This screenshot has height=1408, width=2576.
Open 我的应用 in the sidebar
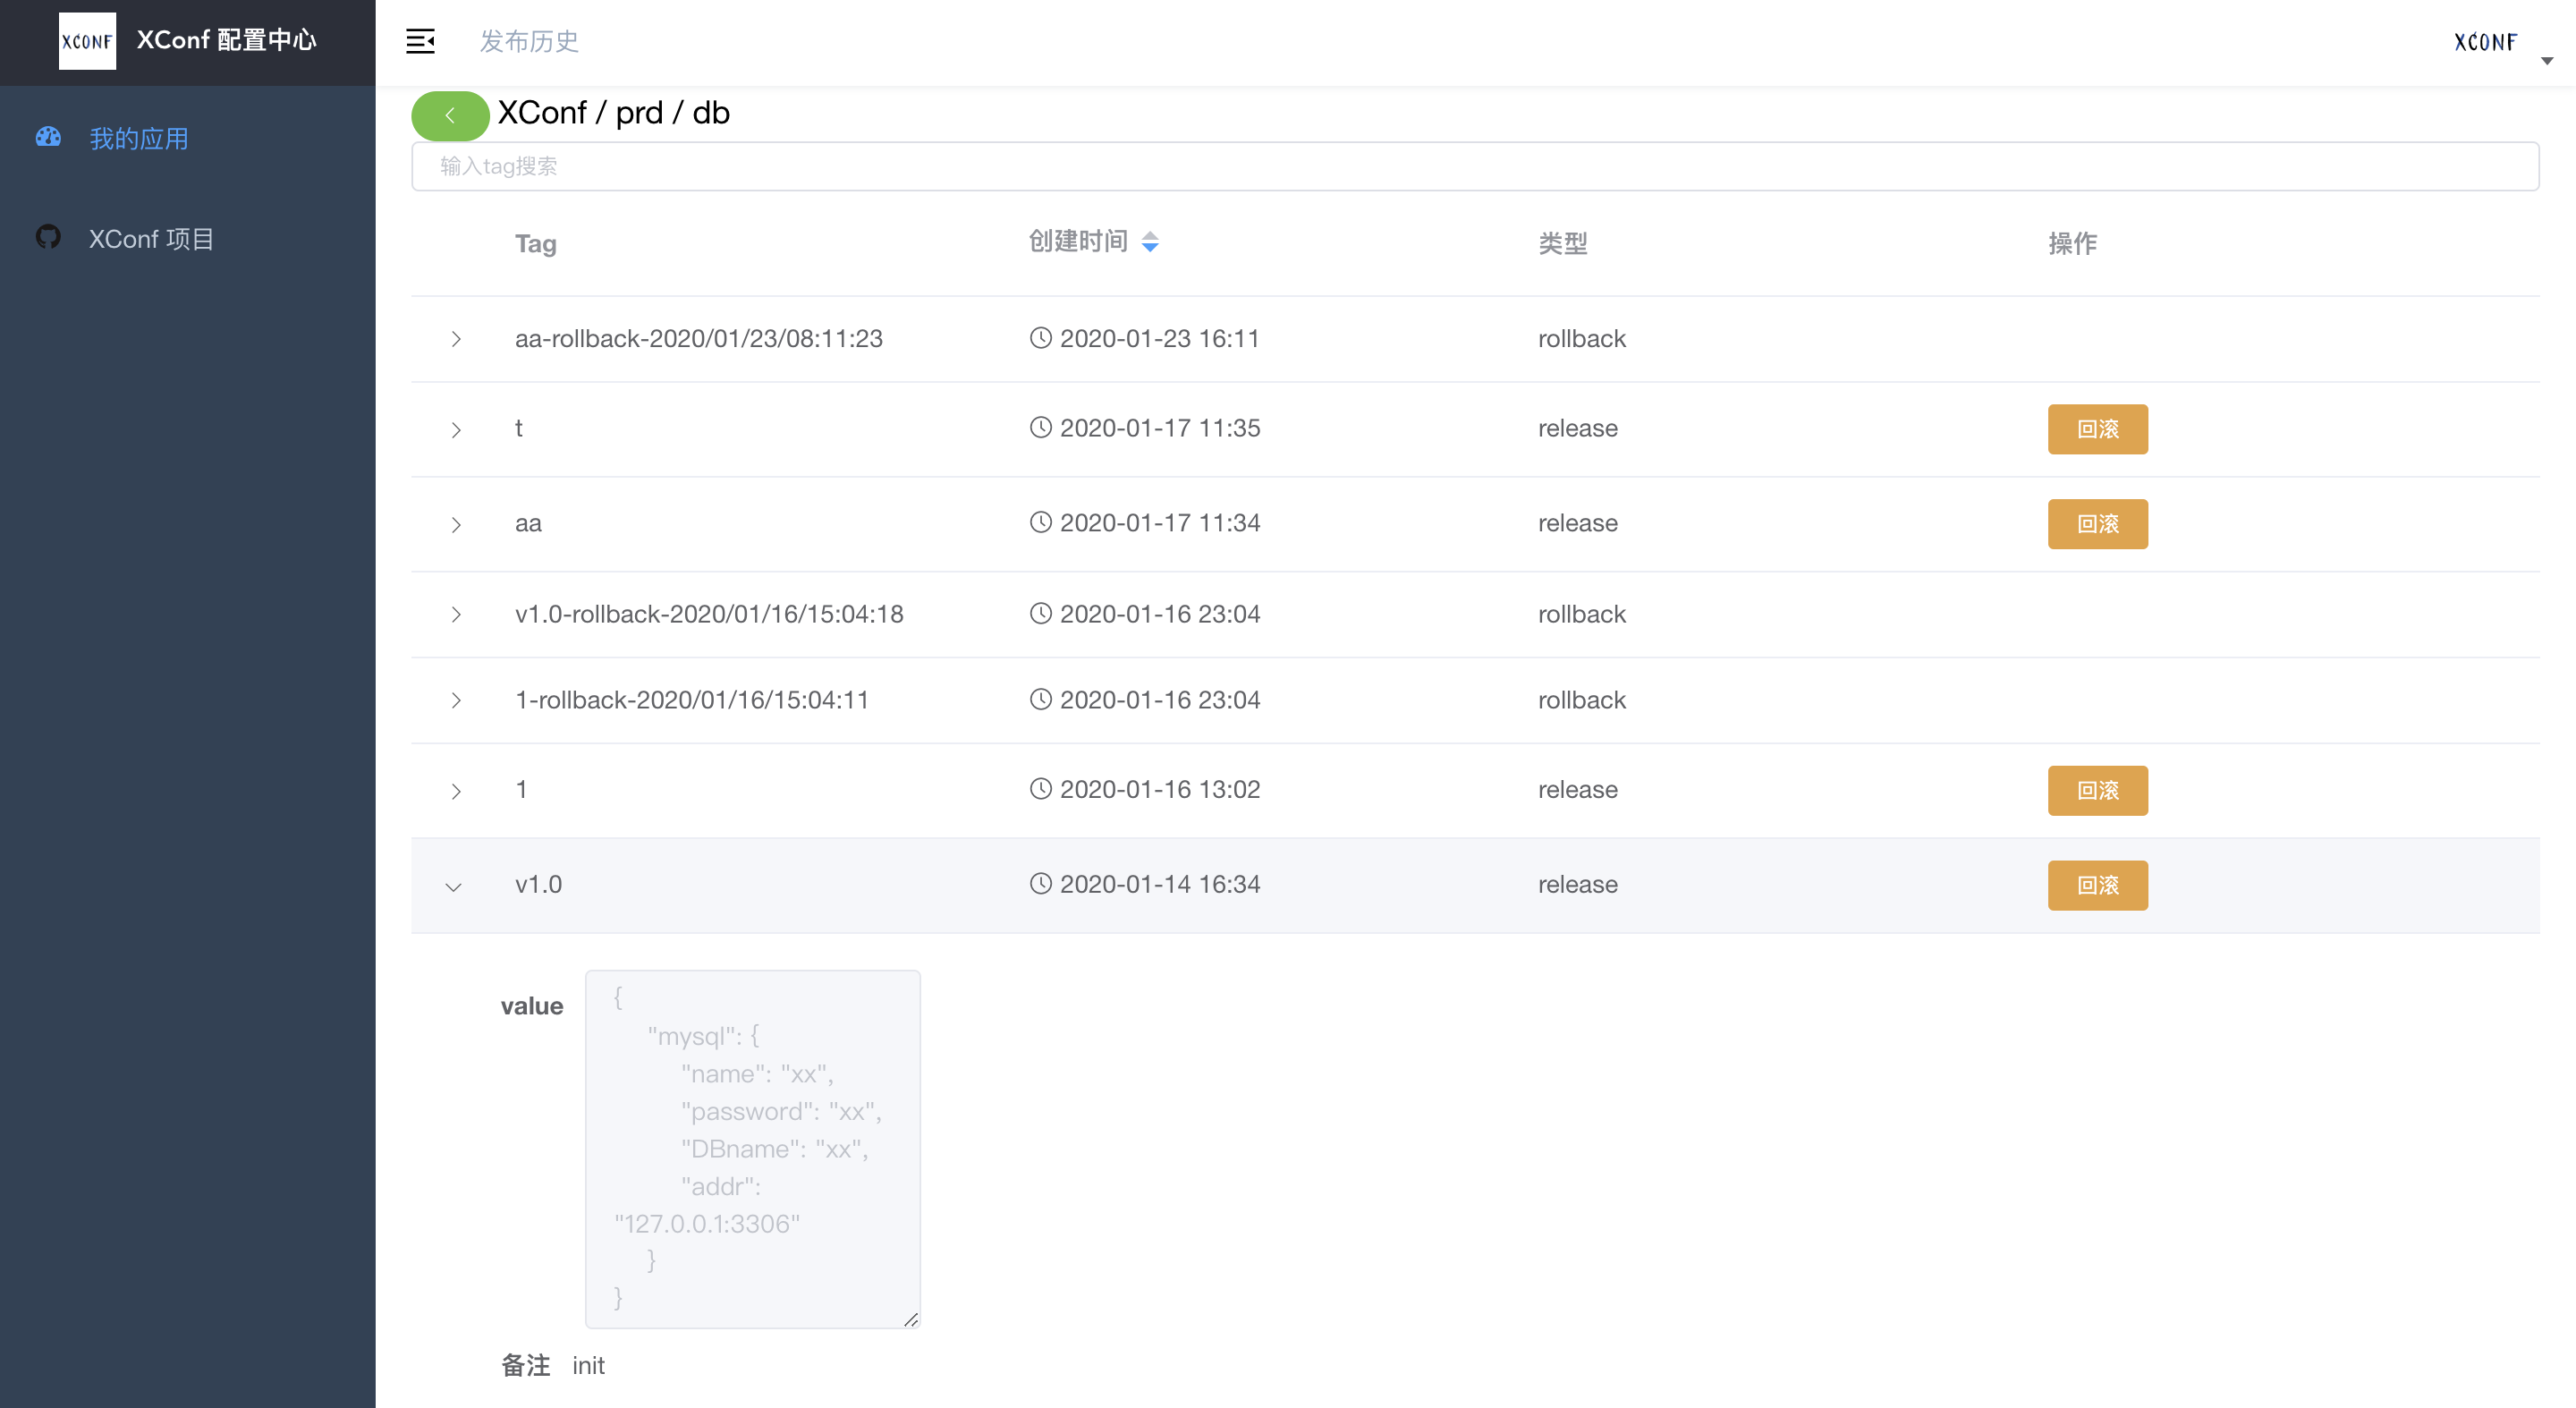[139, 138]
